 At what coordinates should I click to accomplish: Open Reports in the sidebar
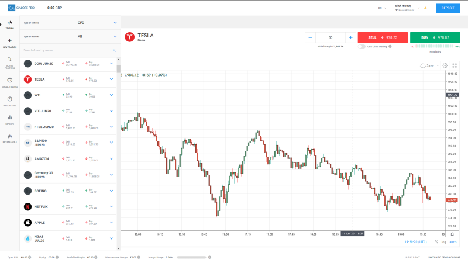point(9,120)
